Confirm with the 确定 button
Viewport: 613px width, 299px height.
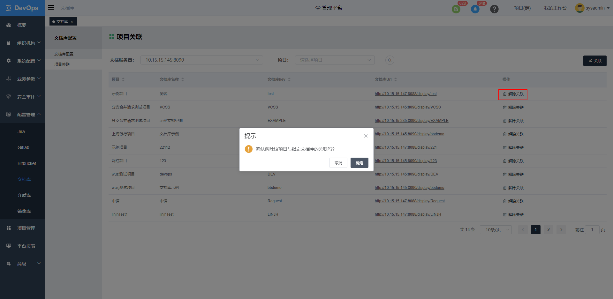coord(359,163)
